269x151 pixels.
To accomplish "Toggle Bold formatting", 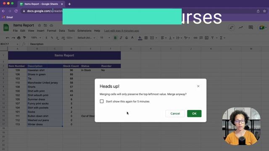I will click(115, 38).
